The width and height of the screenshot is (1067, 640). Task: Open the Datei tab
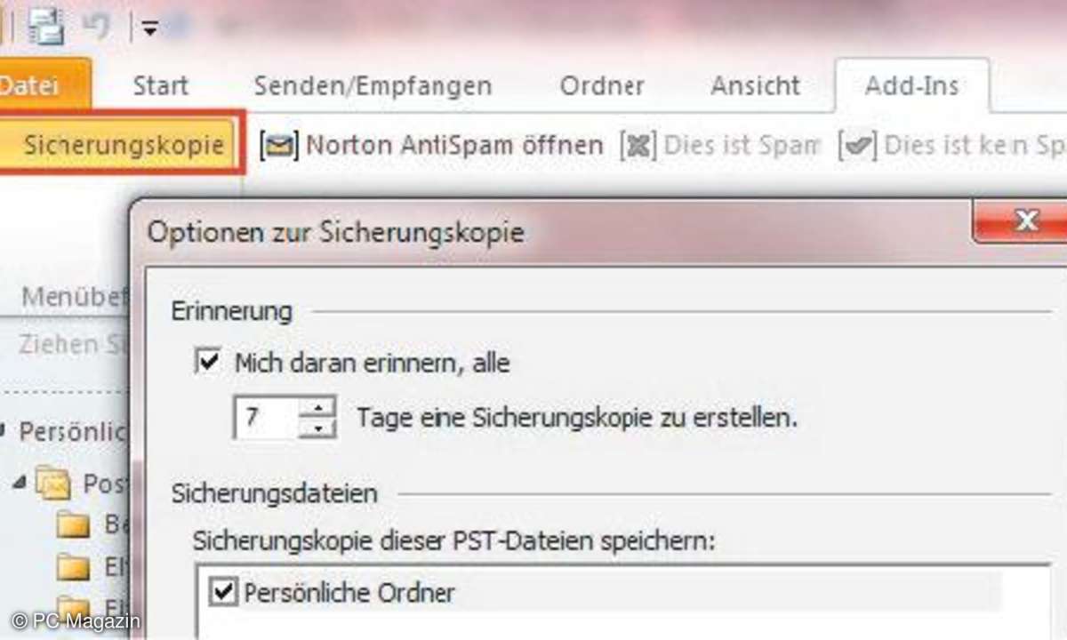[x=36, y=86]
